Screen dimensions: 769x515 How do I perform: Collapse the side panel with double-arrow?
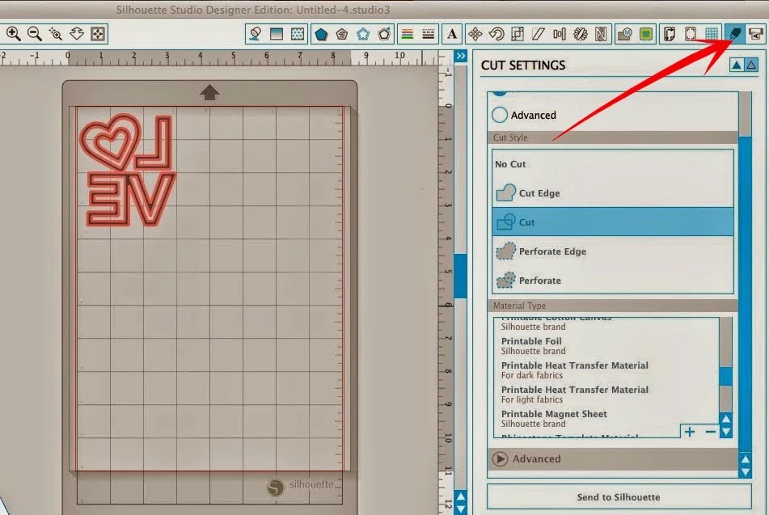tap(461, 56)
